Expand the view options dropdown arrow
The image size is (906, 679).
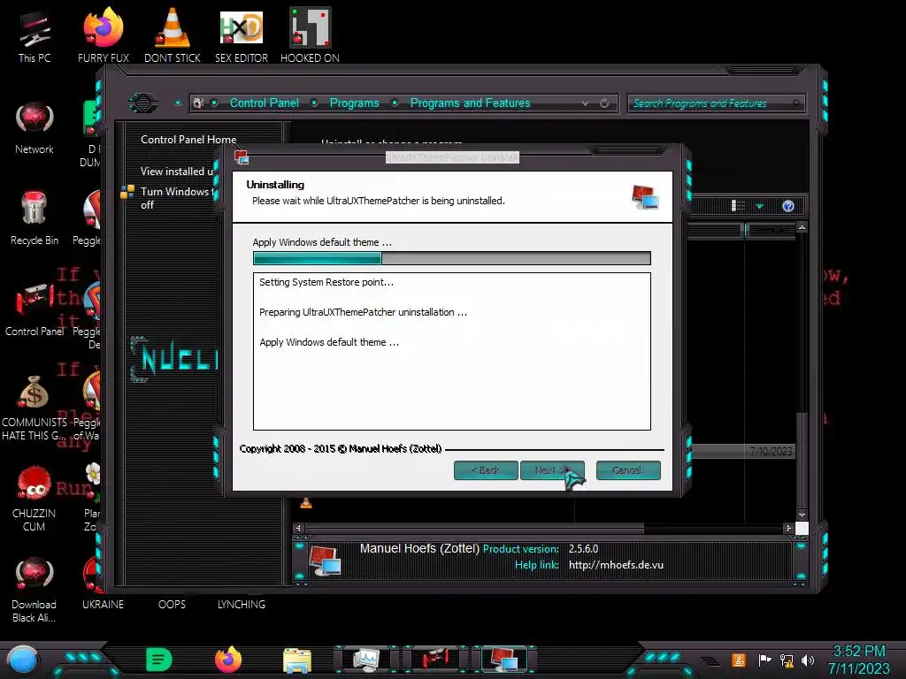(759, 206)
